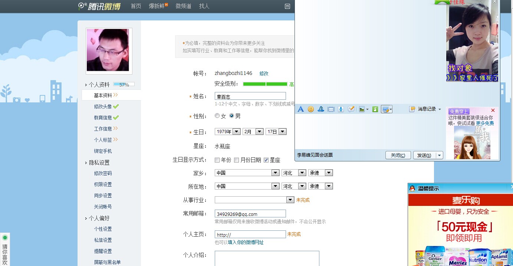Click the magic emoticon wizard-hat icon
Viewport: 513px width, 266px height.
(x=321, y=109)
